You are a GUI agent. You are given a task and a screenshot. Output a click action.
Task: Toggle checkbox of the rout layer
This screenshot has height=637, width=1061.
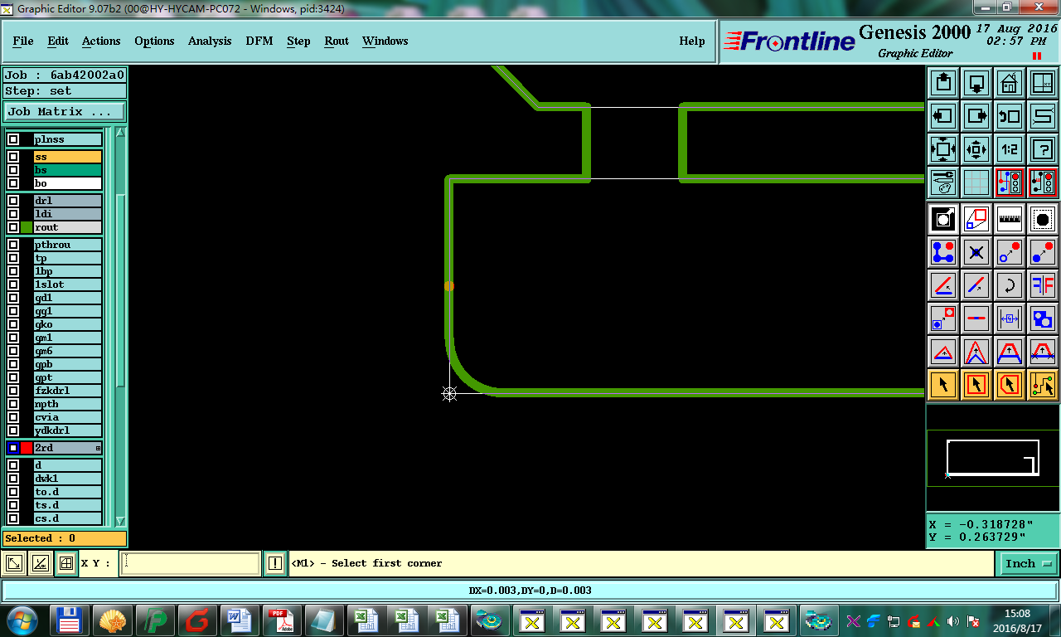pos(13,227)
